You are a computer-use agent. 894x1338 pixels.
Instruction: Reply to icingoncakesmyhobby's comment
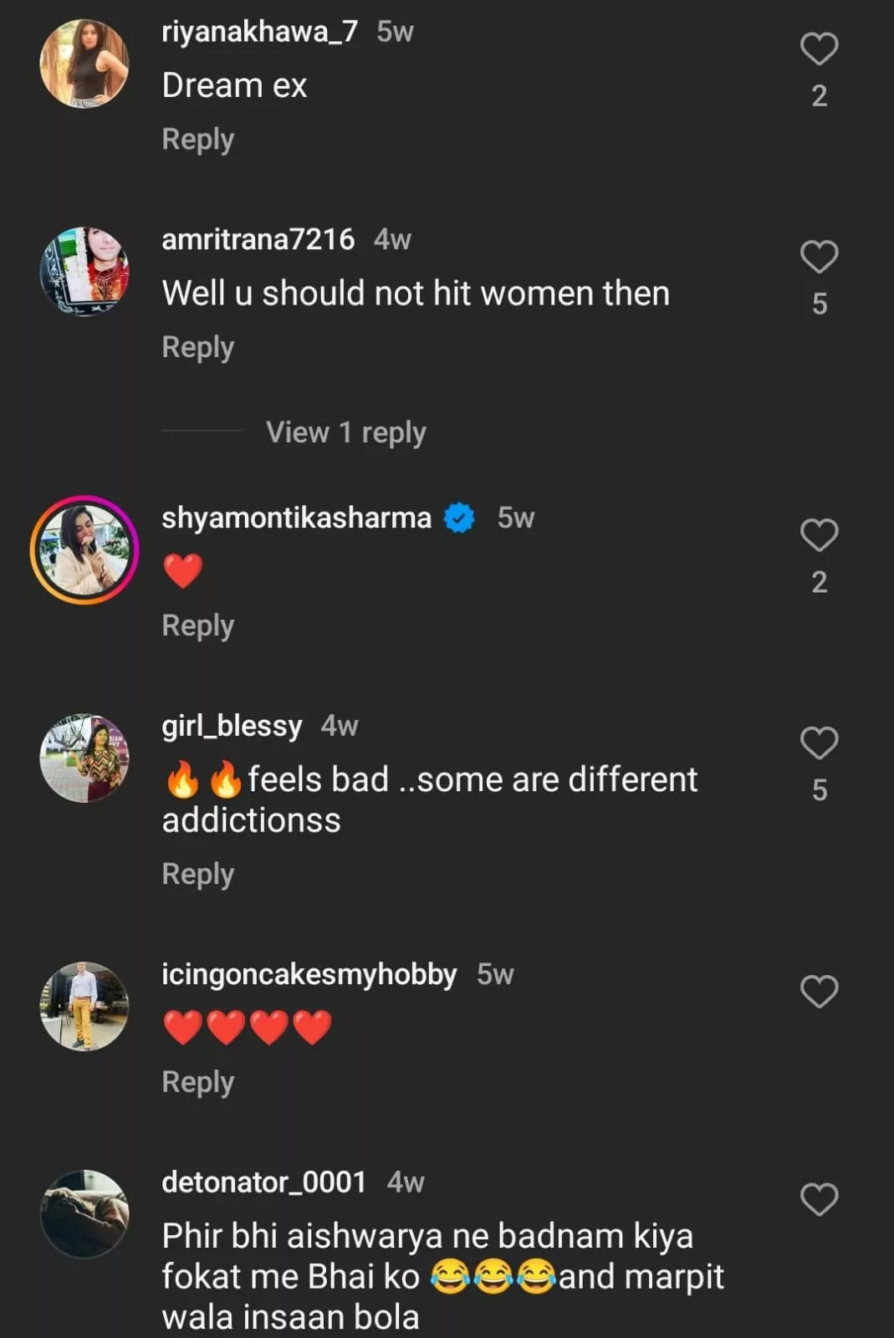pos(197,1082)
